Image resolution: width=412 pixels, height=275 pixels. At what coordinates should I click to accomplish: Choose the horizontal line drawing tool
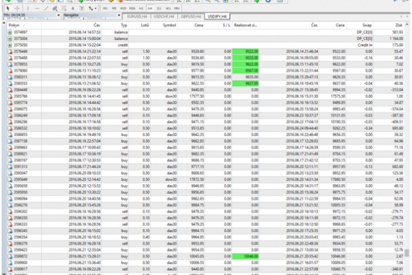(37, 8)
